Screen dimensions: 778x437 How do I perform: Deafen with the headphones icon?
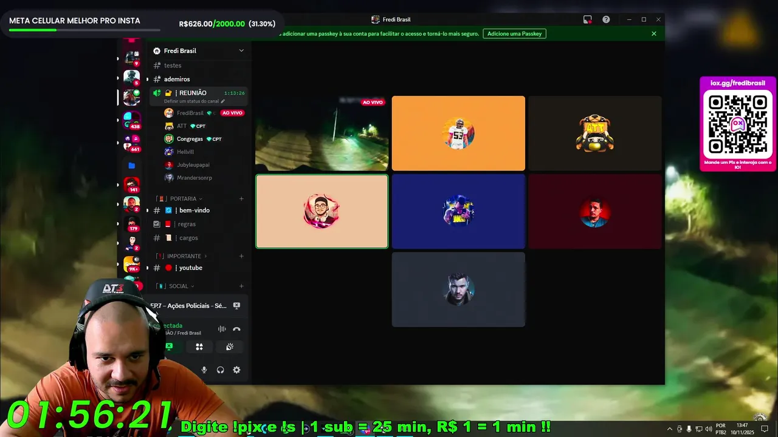coord(220,370)
